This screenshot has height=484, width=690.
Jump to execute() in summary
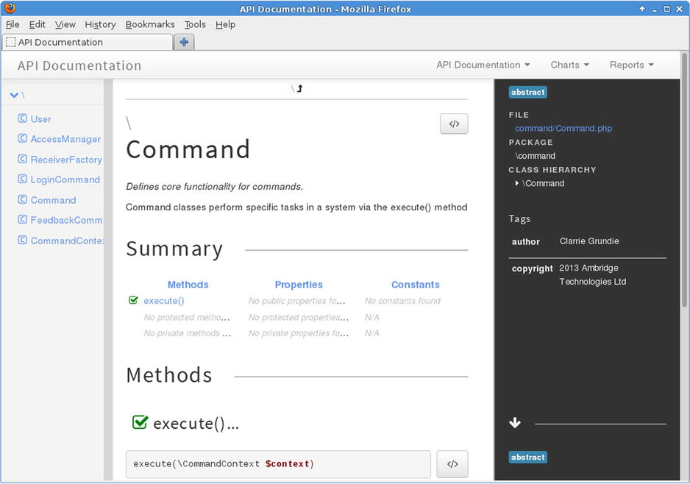pyautogui.click(x=164, y=301)
